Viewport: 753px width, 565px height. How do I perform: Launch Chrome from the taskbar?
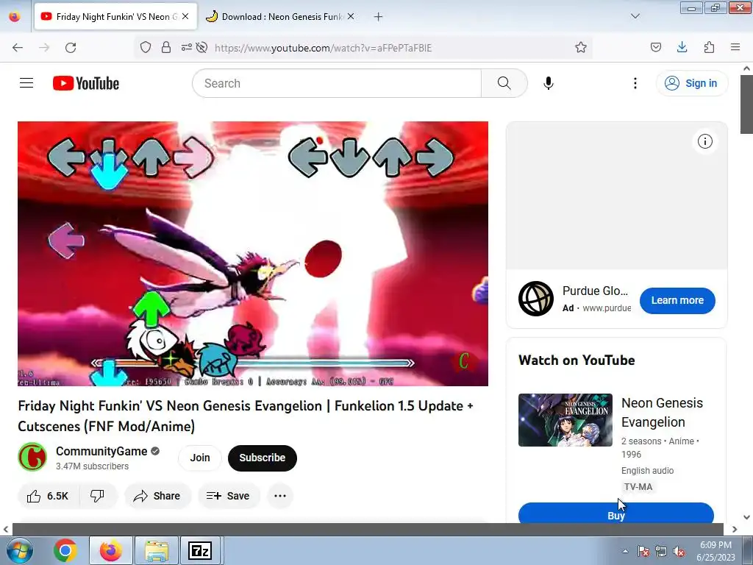(65, 550)
